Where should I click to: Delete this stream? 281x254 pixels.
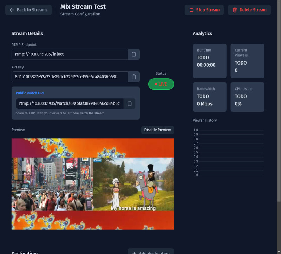249,10
